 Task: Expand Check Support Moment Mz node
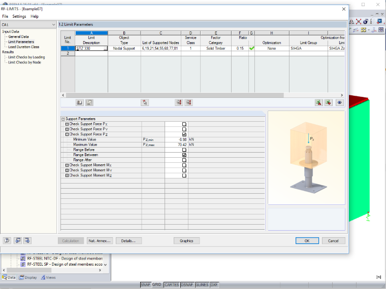pos(67,175)
